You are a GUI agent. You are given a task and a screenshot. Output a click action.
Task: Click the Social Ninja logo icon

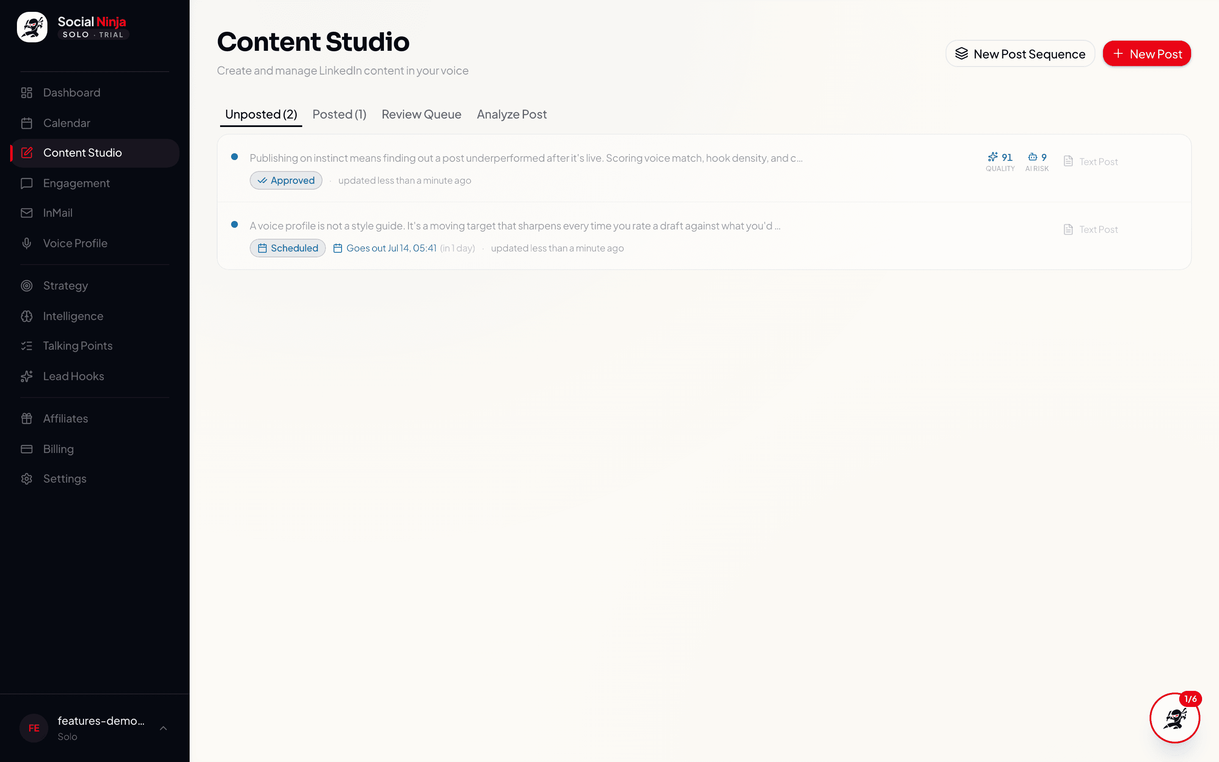[x=32, y=27]
